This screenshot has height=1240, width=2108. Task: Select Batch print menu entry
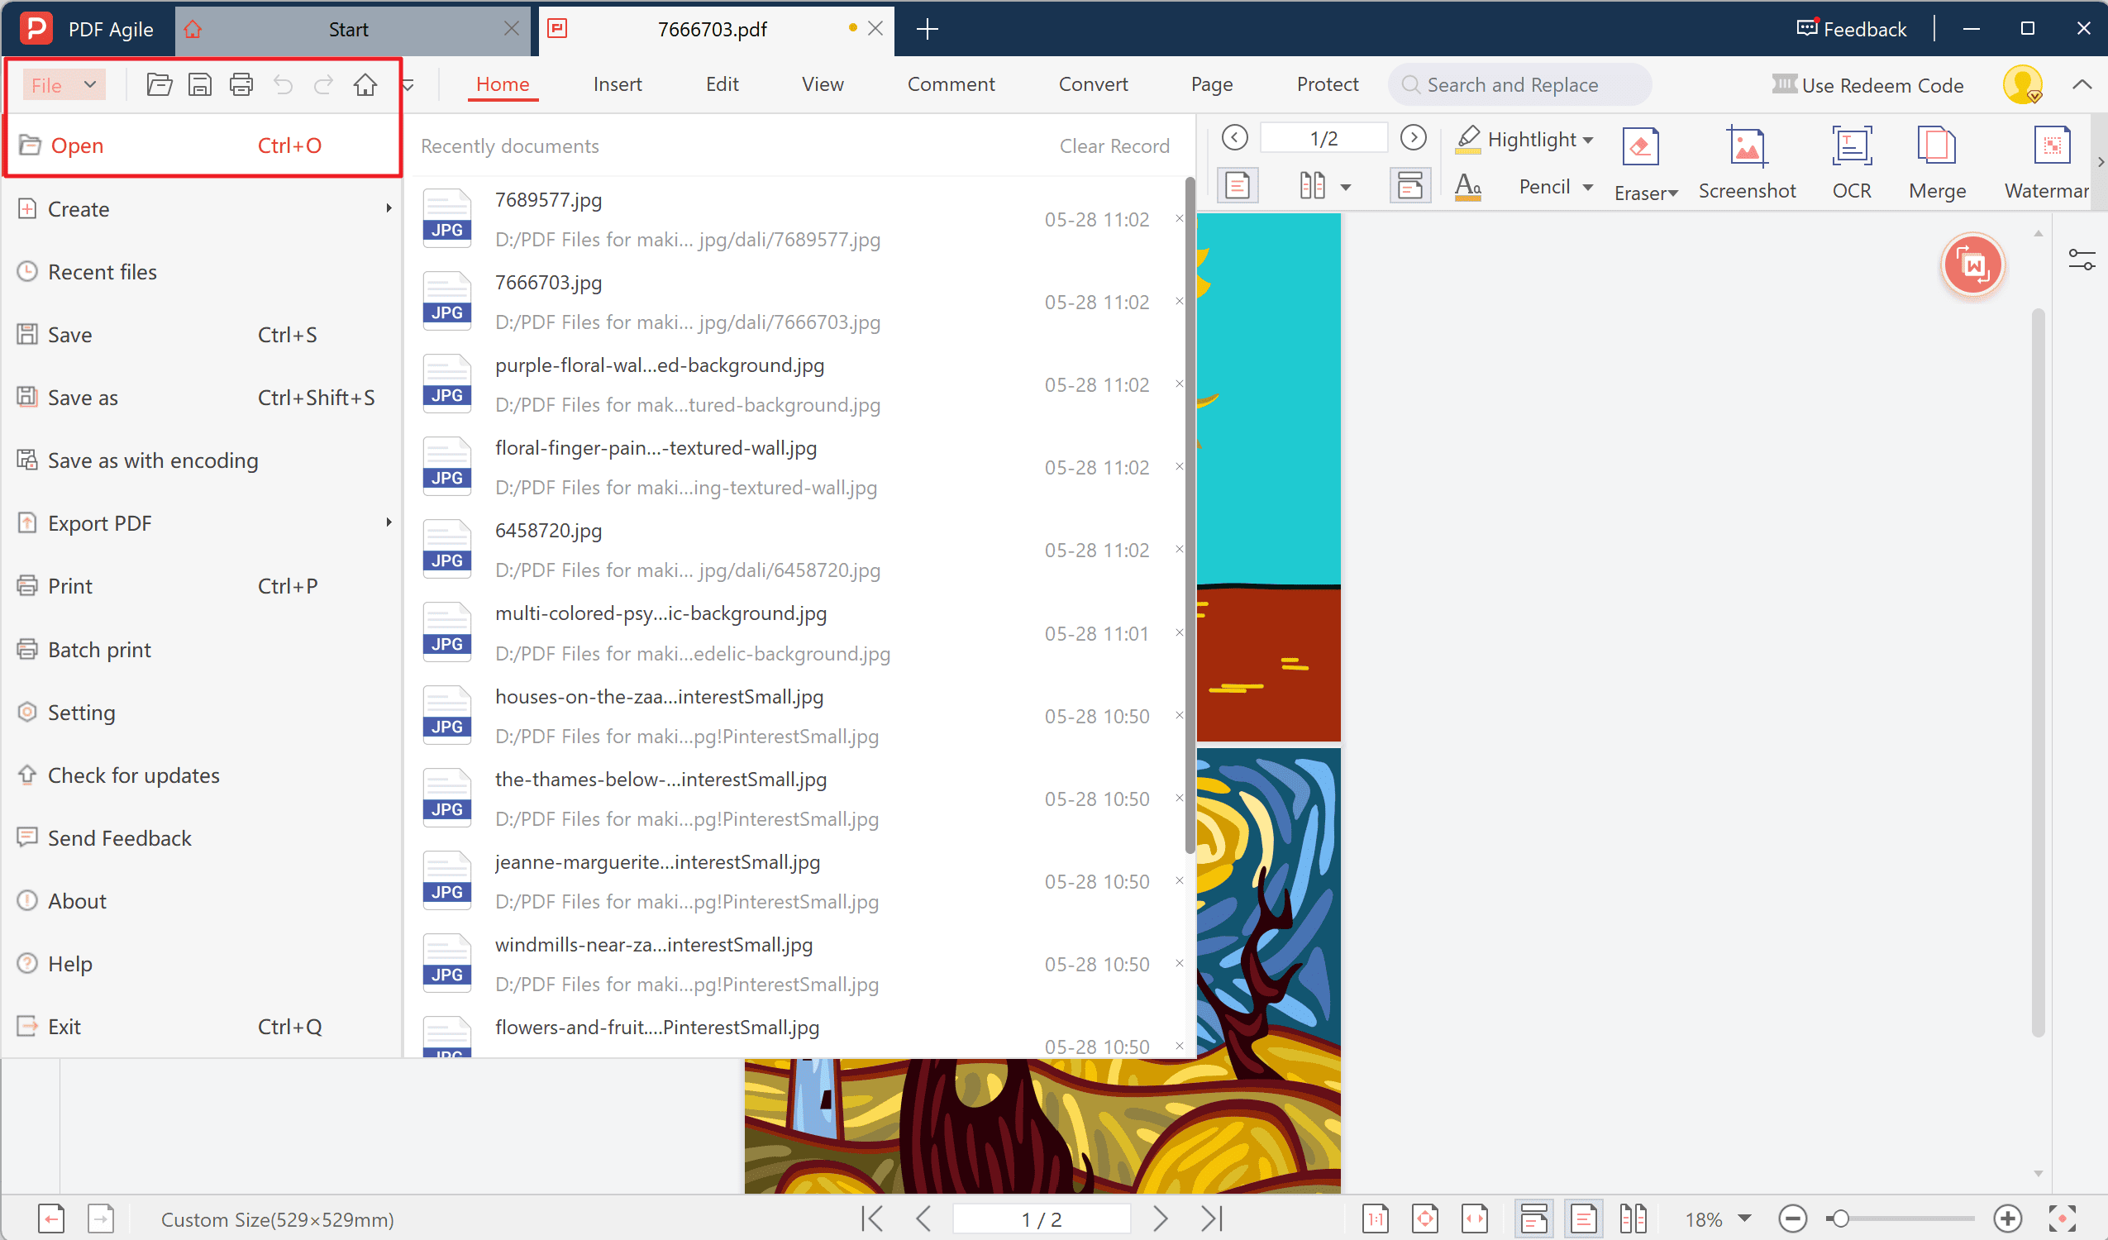[x=201, y=649]
